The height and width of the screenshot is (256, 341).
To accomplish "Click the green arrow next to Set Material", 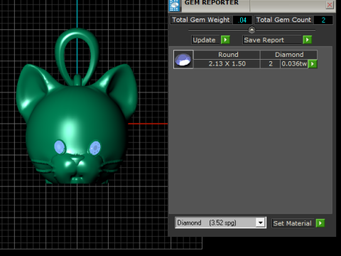I will pyautogui.click(x=320, y=223).
